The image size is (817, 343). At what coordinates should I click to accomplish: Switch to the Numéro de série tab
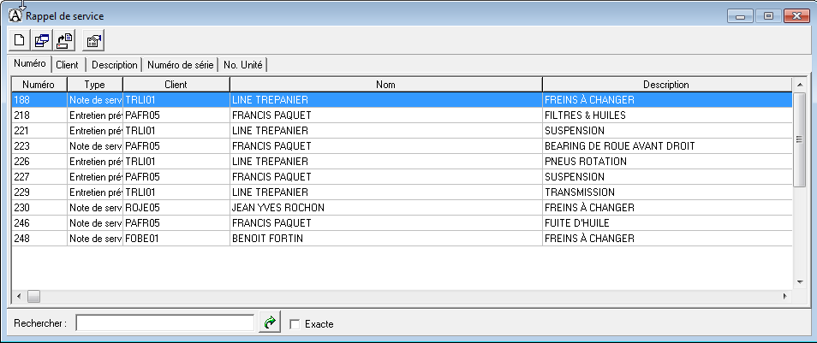tap(181, 65)
